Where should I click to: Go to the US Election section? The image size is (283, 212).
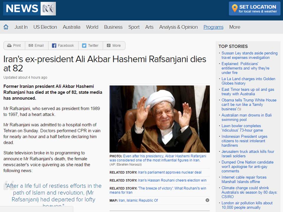[x=45, y=27]
